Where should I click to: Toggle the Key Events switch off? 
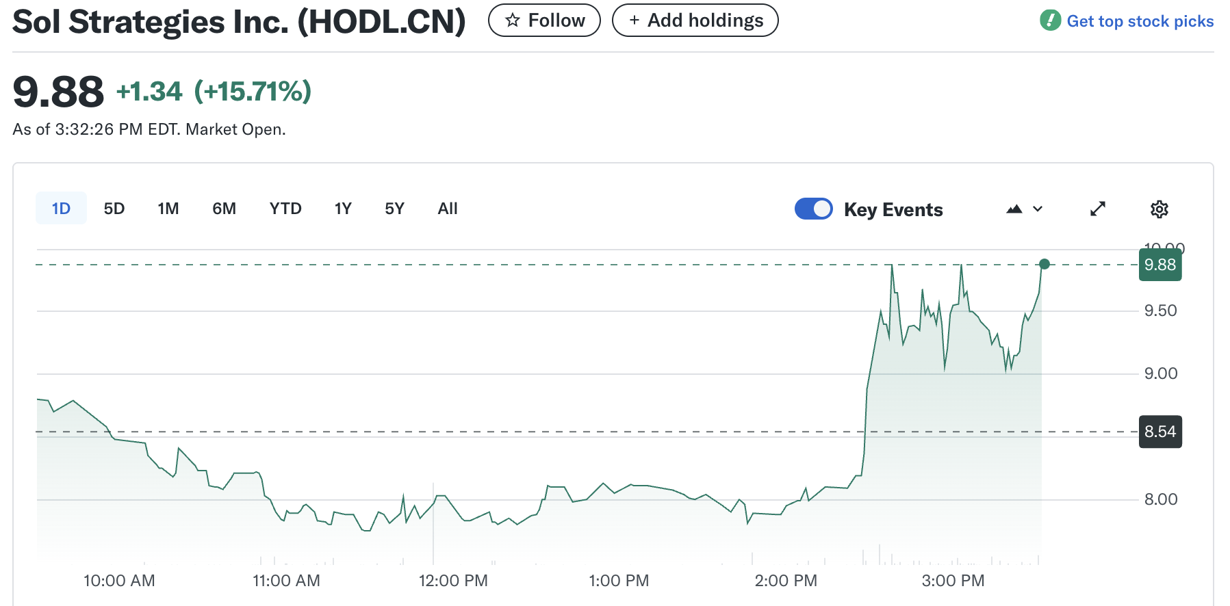[813, 209]
